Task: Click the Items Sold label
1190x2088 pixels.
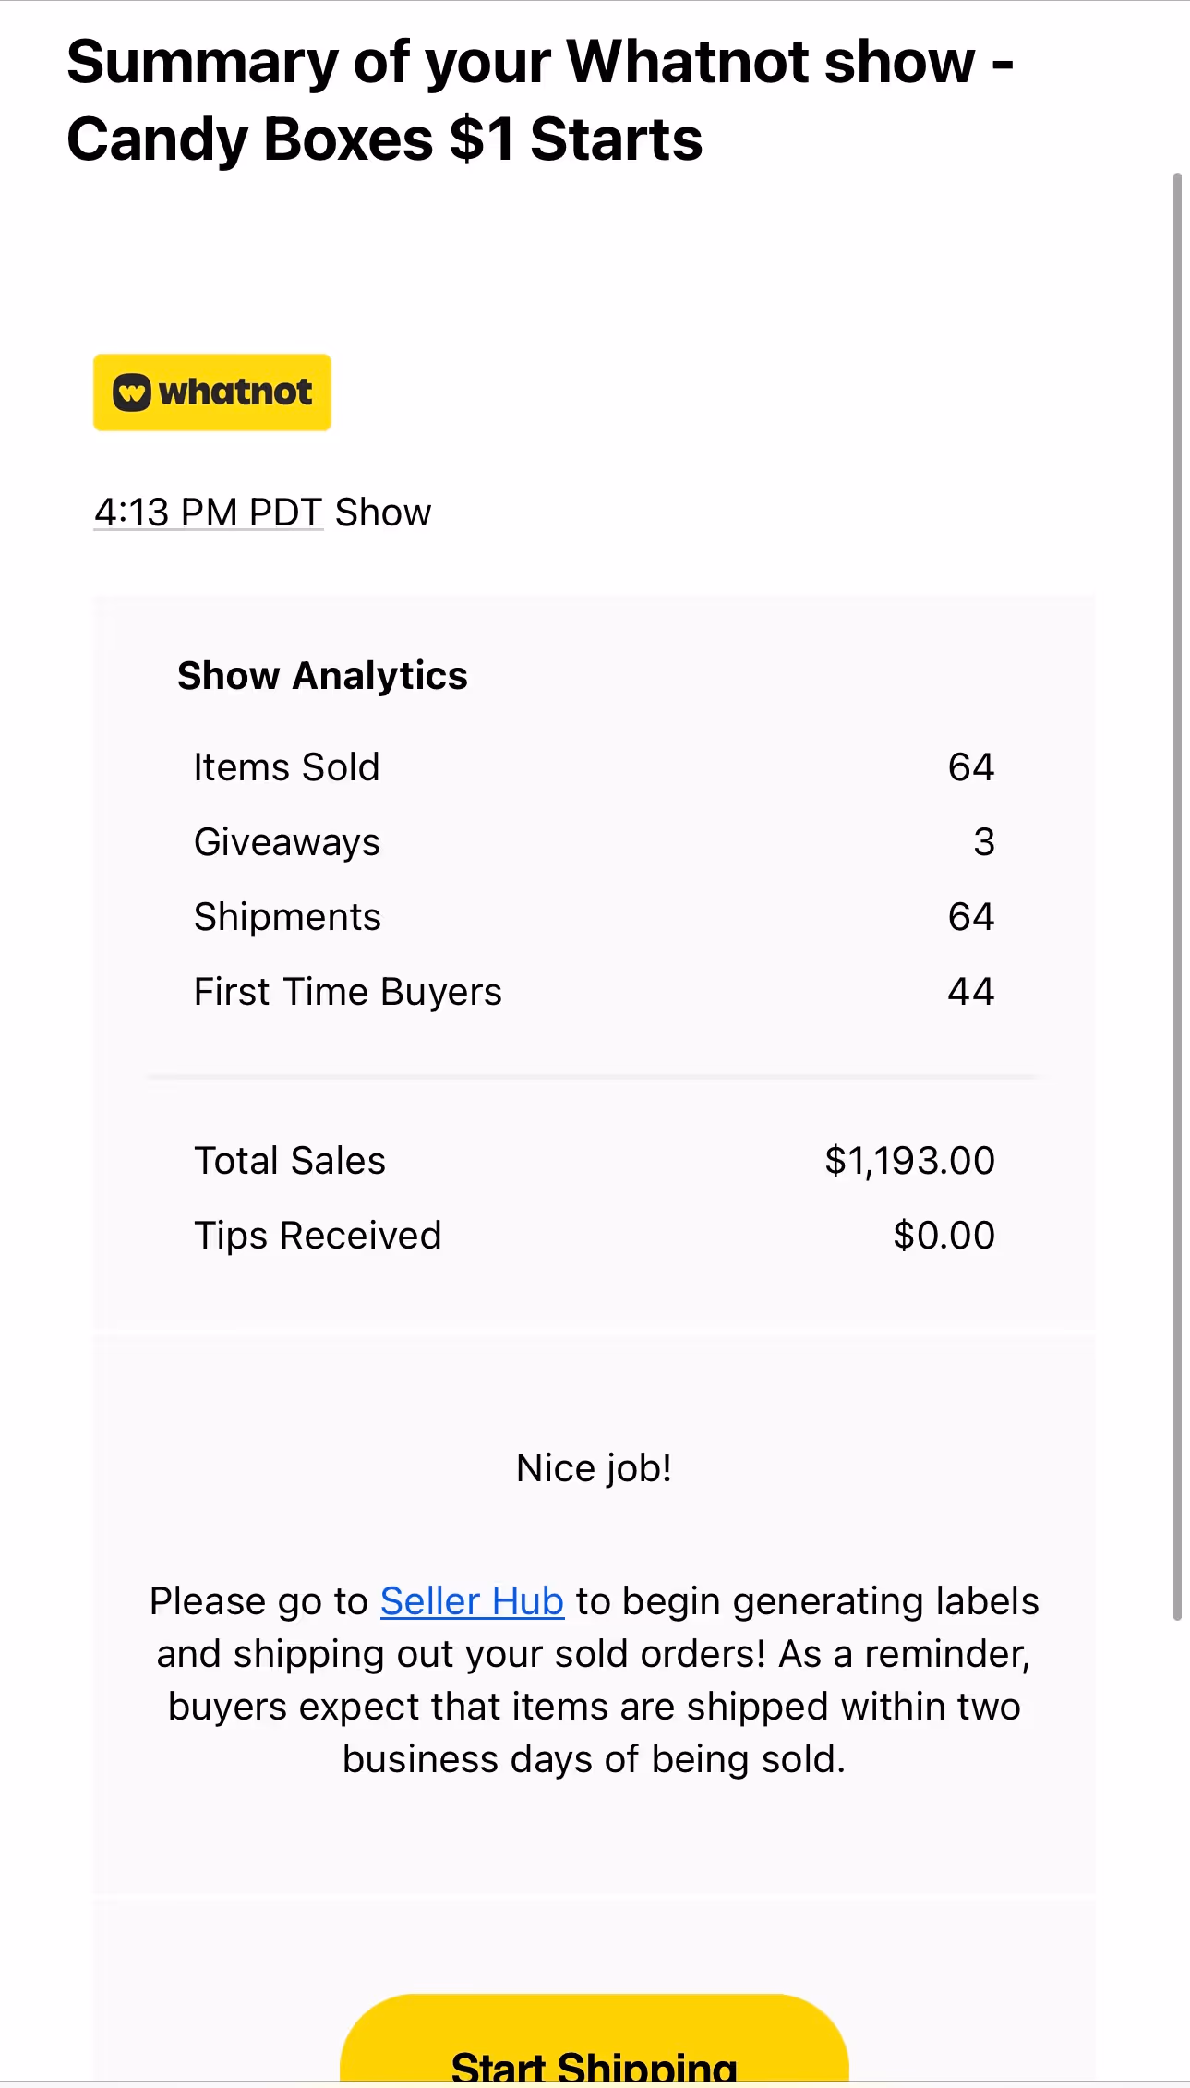Action: (286, 767)
